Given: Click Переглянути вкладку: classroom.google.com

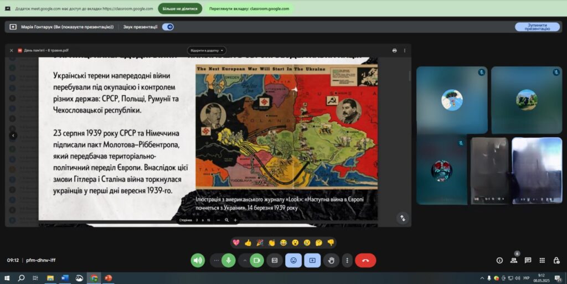Looking at the screenshot, I should [249, 9].
